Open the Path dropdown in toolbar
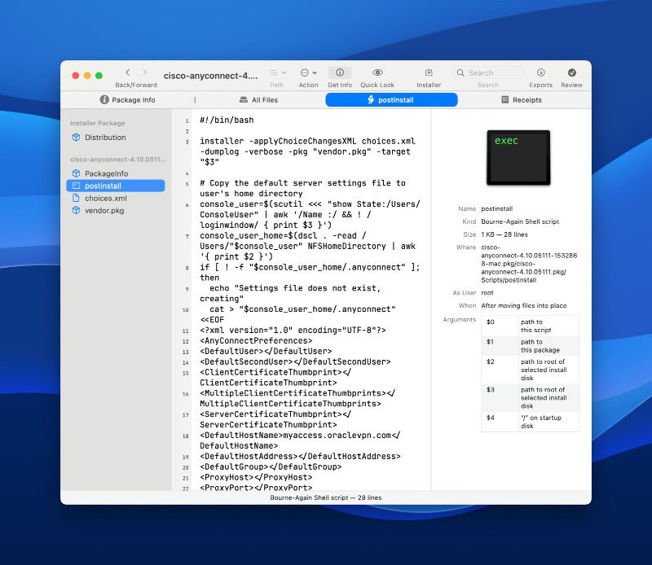 (277, 72)
